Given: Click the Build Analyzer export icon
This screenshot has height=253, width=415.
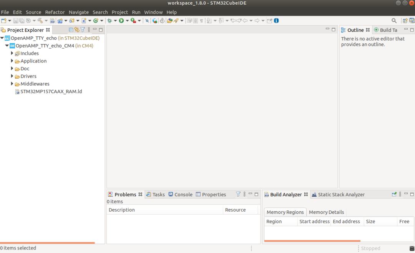Looking at the screenshot, I should point(394,194).
